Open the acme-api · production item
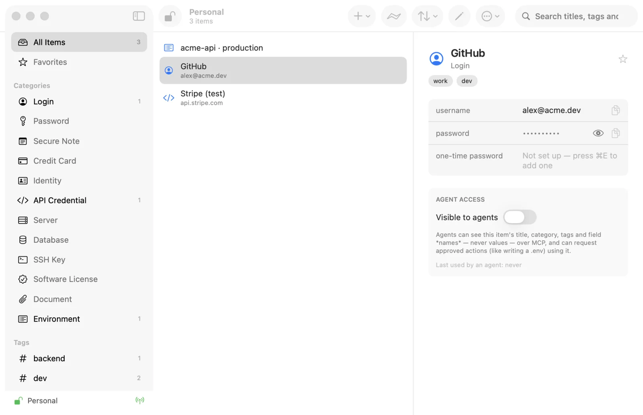The image size is (643, 415). click(x=283, y=48)
